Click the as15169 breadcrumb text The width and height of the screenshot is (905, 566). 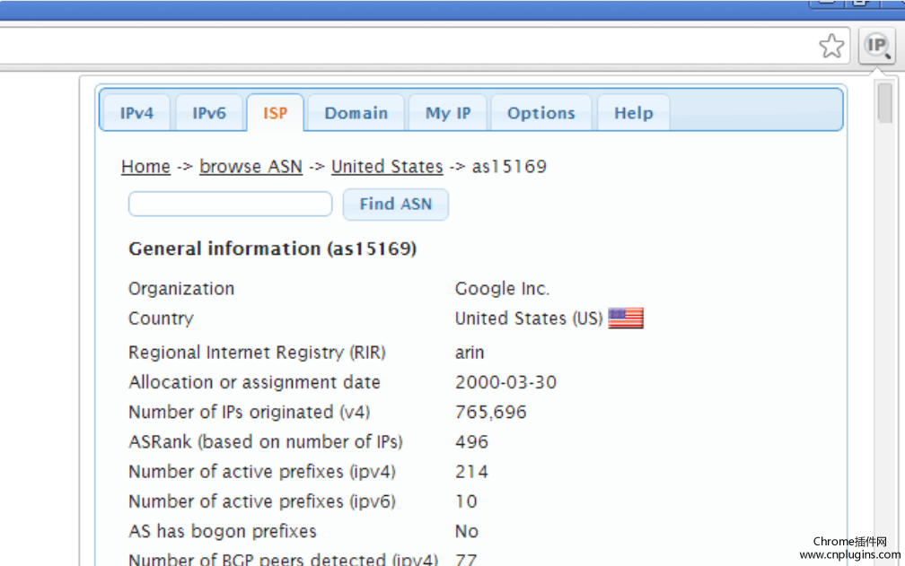pyautogui.click(x=509, y=167)
